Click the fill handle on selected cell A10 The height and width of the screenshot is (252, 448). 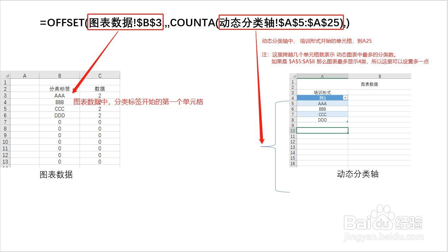pyautogui.click(x=347, y=133)
